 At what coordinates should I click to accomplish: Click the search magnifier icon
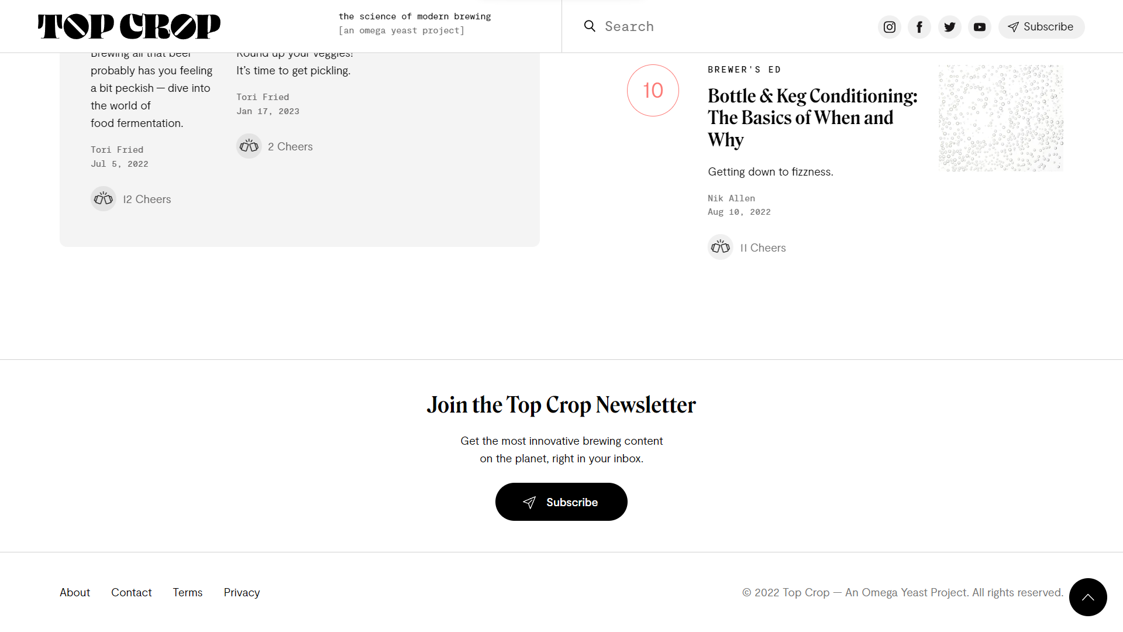click(x=590, y=26)
